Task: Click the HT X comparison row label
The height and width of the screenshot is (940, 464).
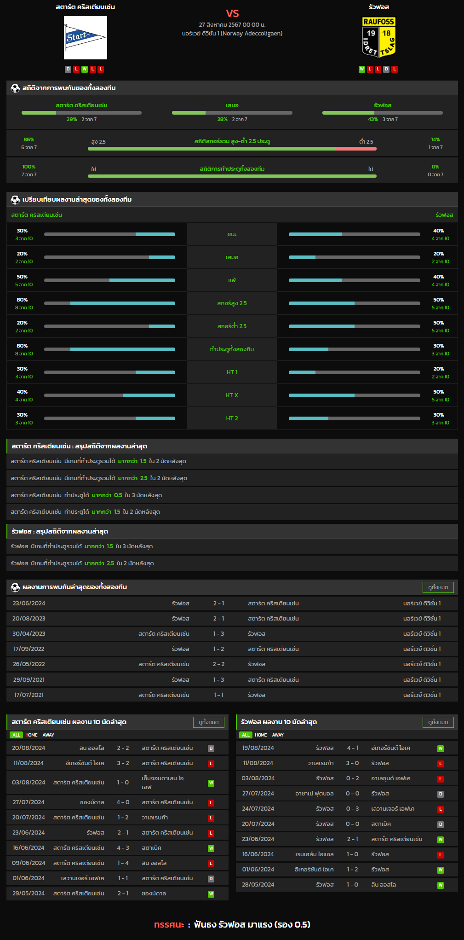Action: 232,395
